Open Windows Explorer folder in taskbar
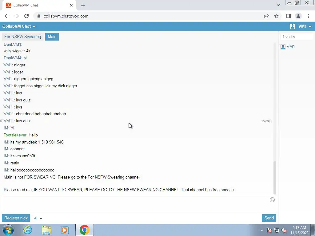 tap(46, 230)
